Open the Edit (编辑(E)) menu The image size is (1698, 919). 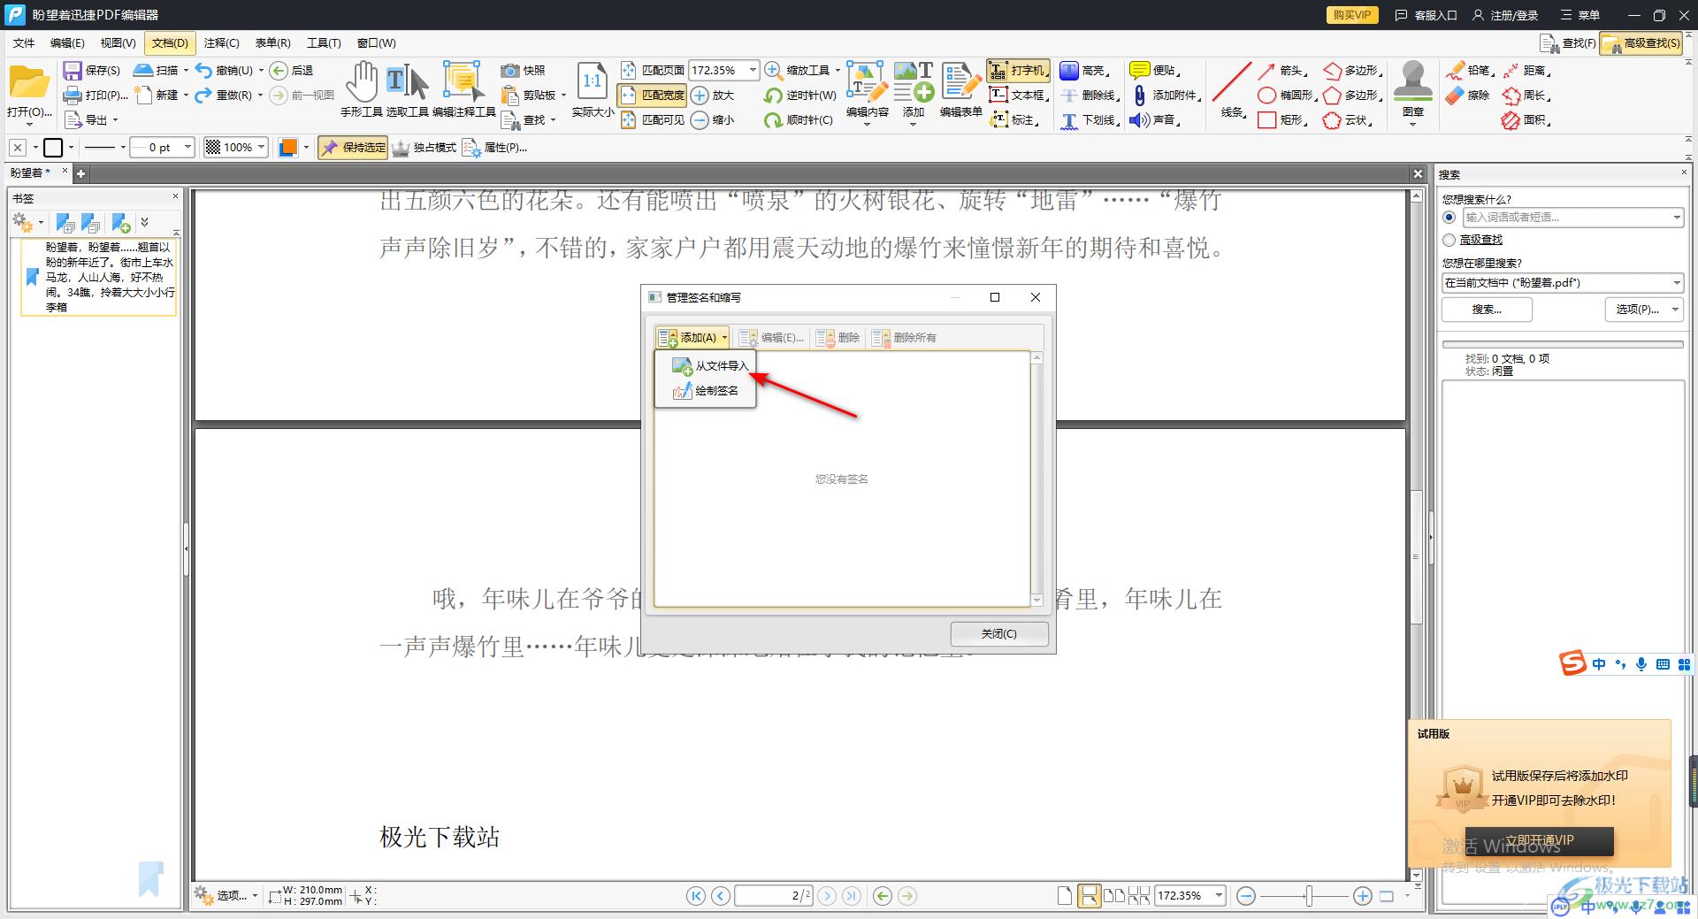click(67, 42)
